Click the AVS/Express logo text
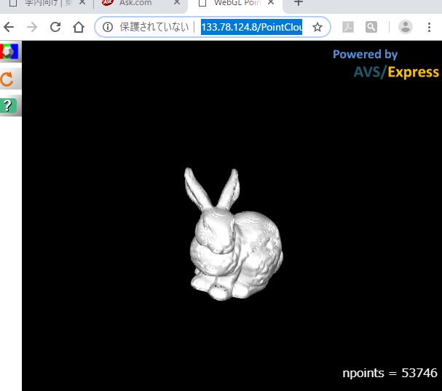This screenshot has height=391, width=442. (x=396, y=72)
